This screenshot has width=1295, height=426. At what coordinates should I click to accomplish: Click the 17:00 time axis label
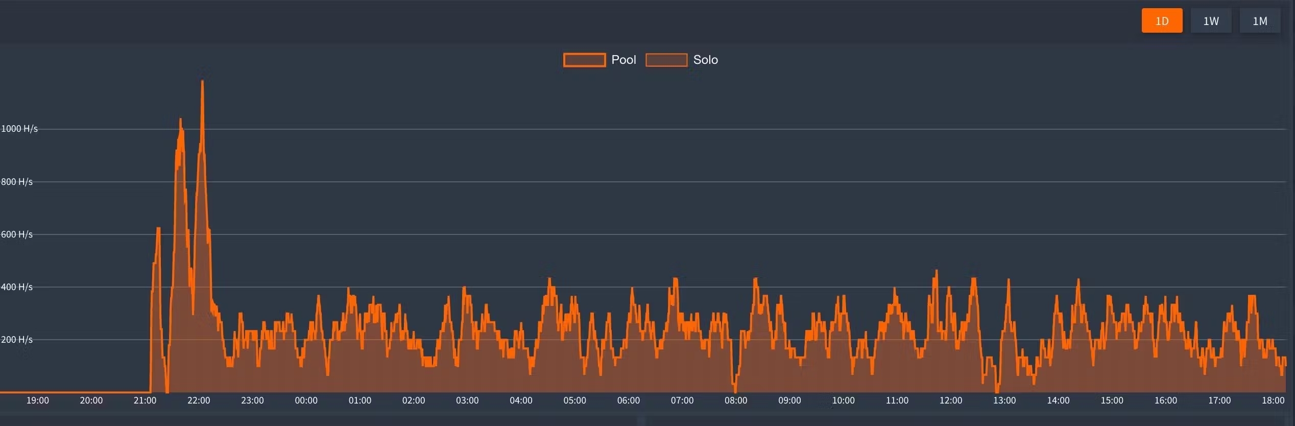[1219, 400]
